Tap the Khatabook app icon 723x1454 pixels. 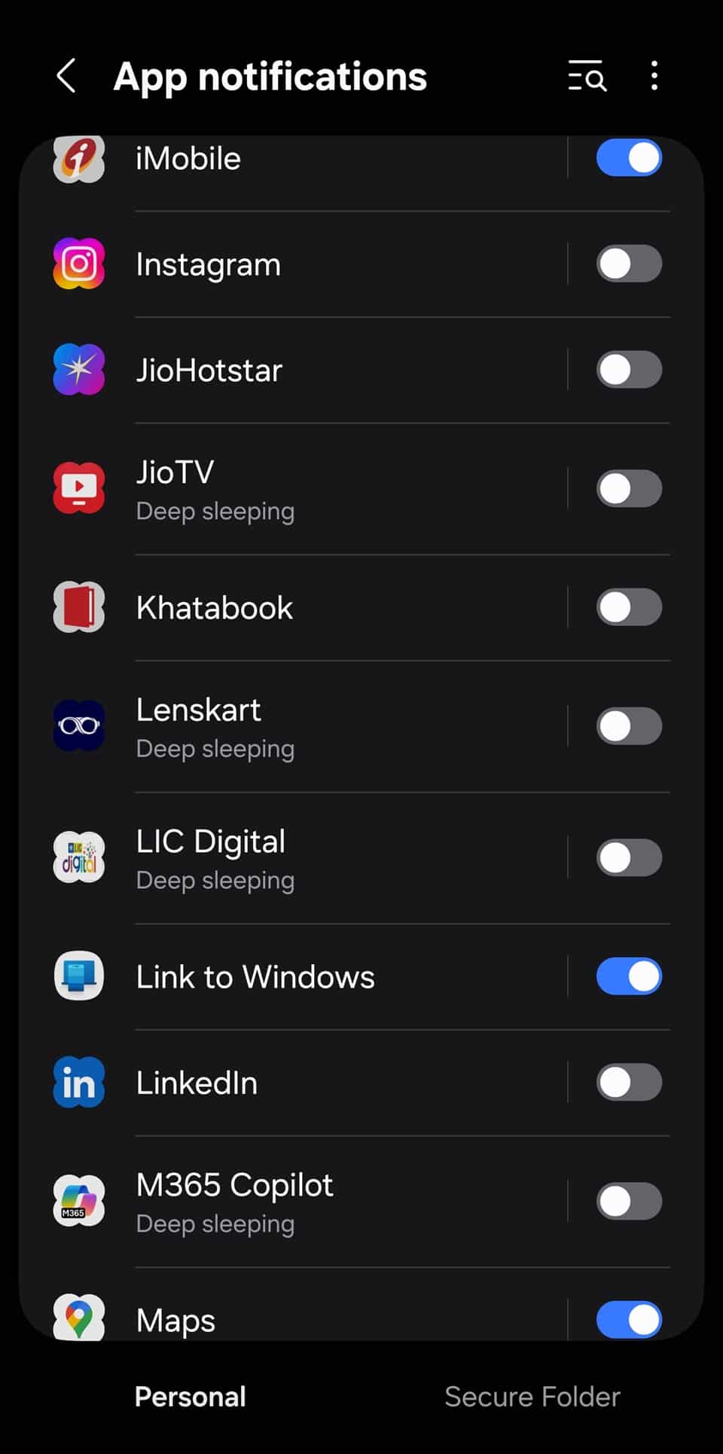(79, 607)
